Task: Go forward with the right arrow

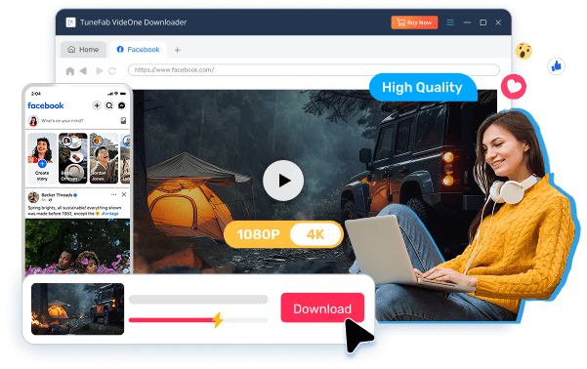Action: click(100, 70)
